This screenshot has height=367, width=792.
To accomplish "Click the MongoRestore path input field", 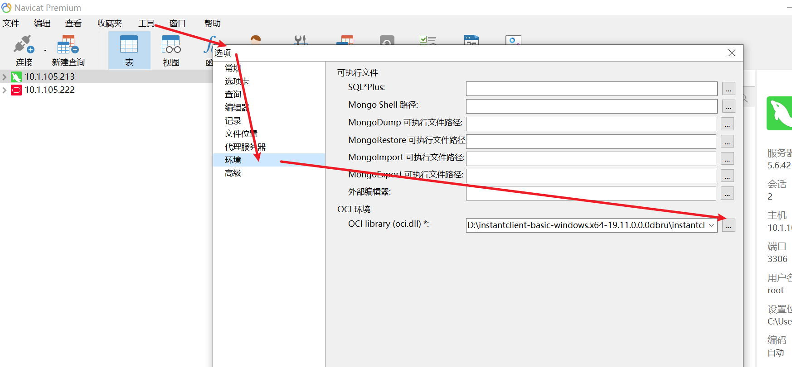I will pyautogui.click(x=591, y=142).
